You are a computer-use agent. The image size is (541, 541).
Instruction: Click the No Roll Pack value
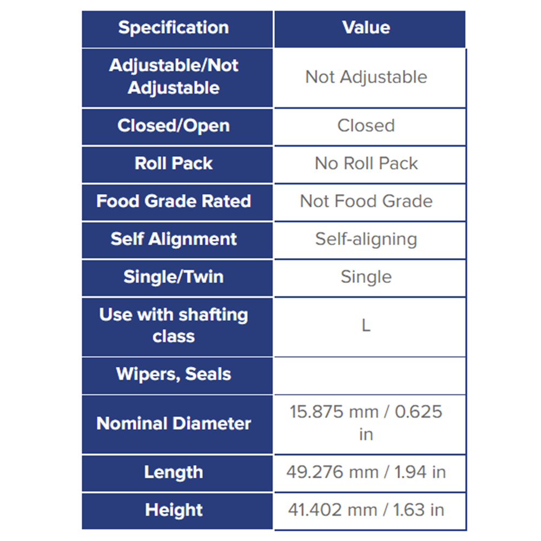tap(366, 163)
